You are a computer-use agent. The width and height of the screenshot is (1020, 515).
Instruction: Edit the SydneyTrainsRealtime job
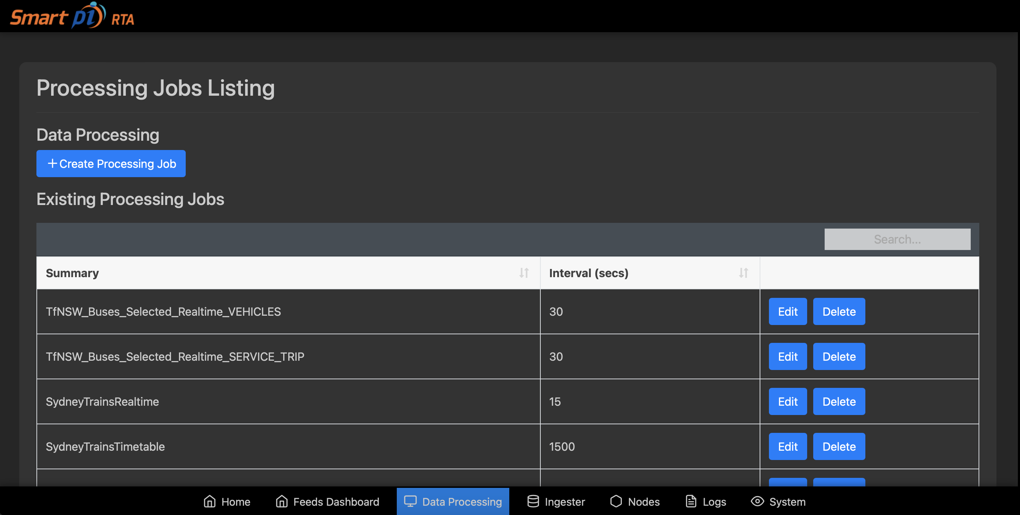click(787, 402)
